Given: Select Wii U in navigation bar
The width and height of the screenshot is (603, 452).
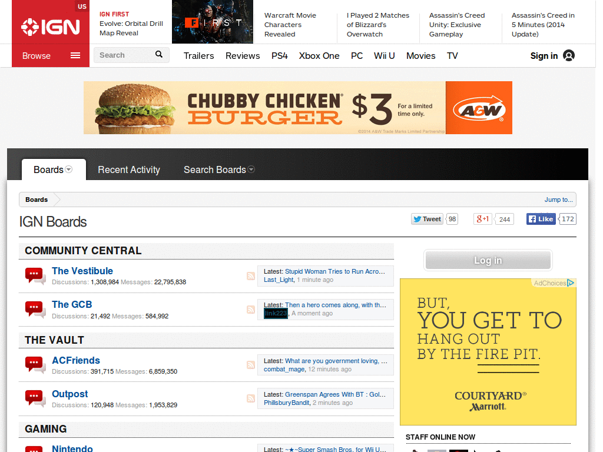Looking at the screenshot, I should coord(384,56).
